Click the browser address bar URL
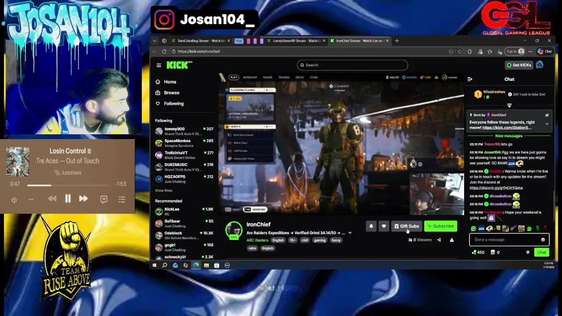The width and height of the screenshot is (562, 316). coord(199,51)
